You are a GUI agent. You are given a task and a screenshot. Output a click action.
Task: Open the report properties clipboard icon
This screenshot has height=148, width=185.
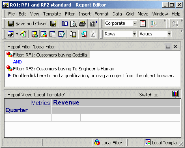[94, 24]
